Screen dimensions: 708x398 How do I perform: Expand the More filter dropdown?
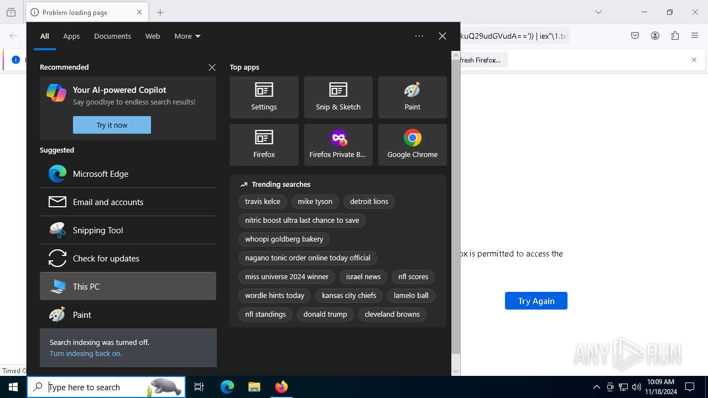(x=188, y=36)
